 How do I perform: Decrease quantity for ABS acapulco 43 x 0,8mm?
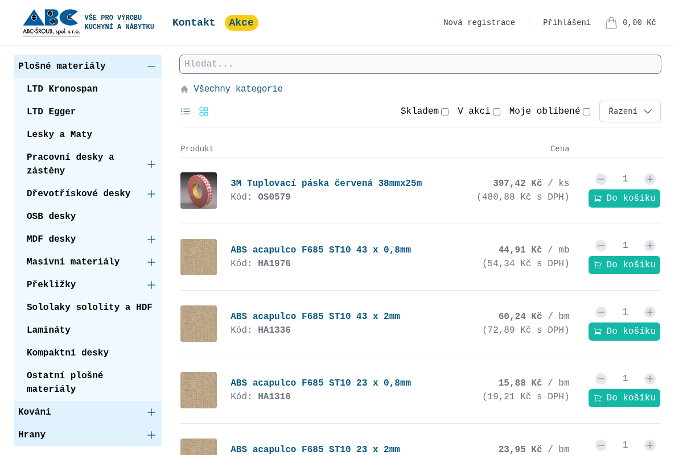601,246
